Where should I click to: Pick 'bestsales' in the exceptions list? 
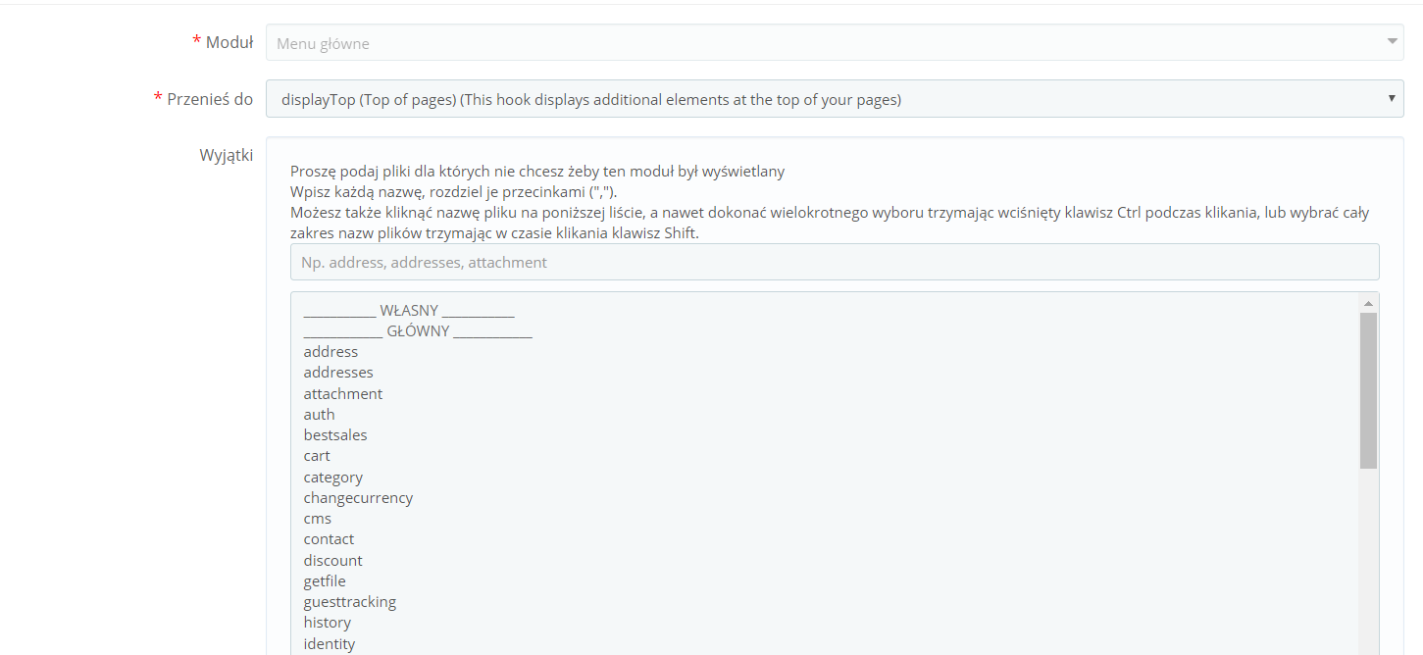[335, 435]
